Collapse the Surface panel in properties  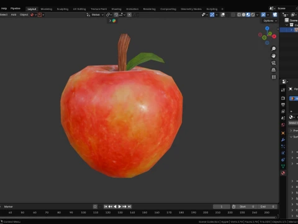(291, 137)
